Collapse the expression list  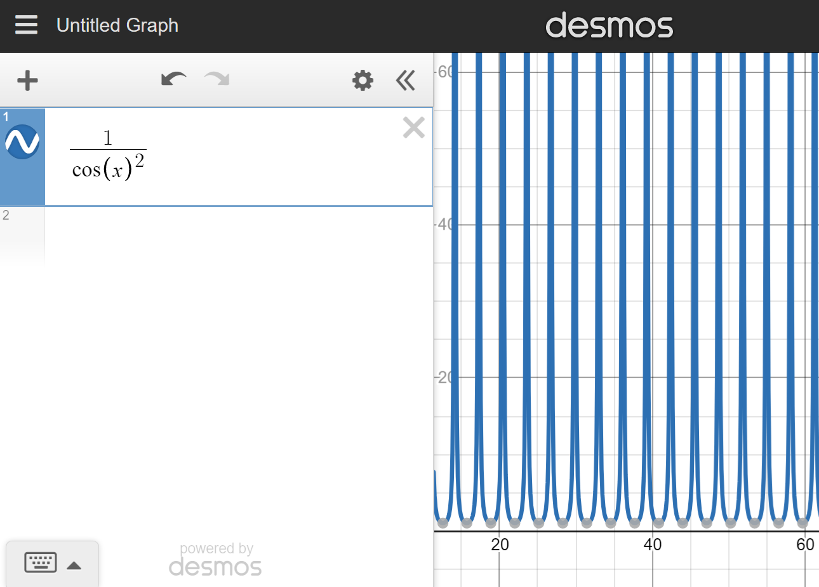tap(405, 81)
